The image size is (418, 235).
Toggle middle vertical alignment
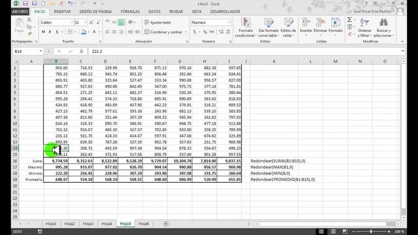[114, 22]
